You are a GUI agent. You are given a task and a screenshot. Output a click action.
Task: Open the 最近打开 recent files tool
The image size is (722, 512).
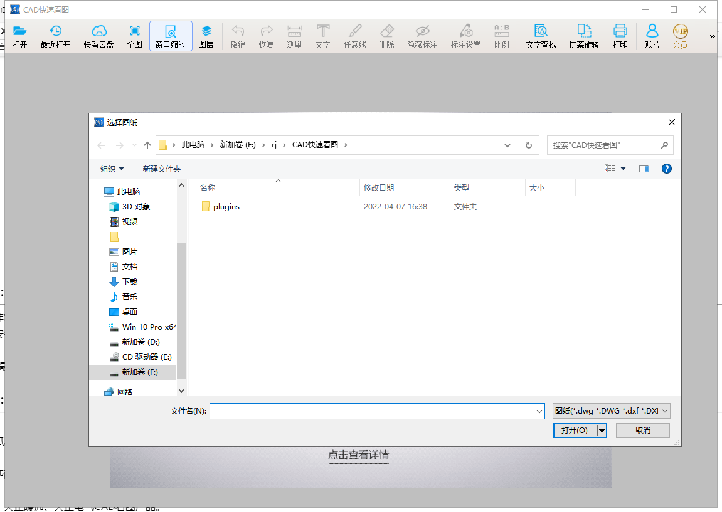tap(55, 36)
